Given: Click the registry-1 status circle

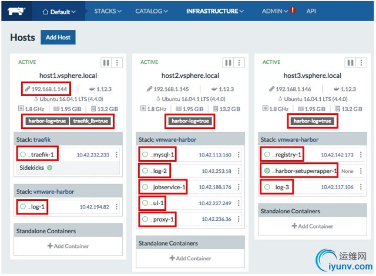Looking at the screenshot, I should (x=267, y=155).
